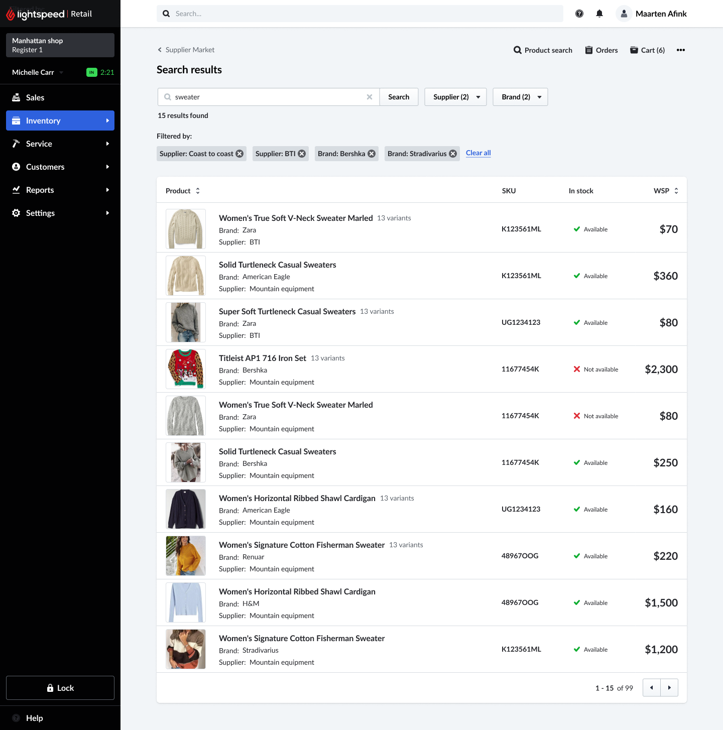
Task: Expand the Settings submenu arrow
Action: point(107,213)
